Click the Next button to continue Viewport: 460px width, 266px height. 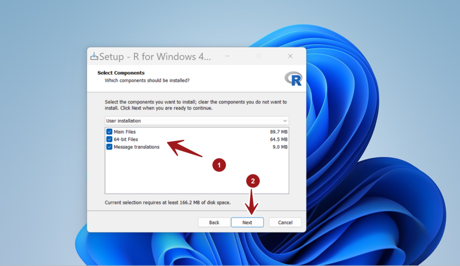247,222
